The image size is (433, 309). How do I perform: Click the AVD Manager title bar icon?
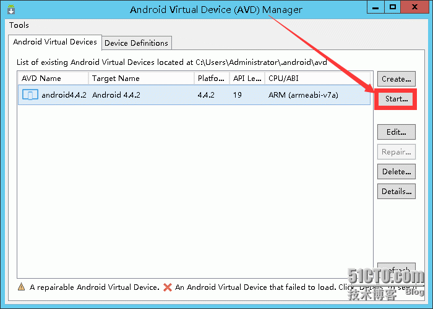point(11,9)
